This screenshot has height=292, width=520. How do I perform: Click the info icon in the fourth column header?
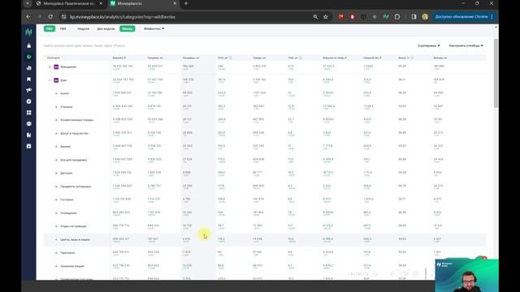pos(231,58)
